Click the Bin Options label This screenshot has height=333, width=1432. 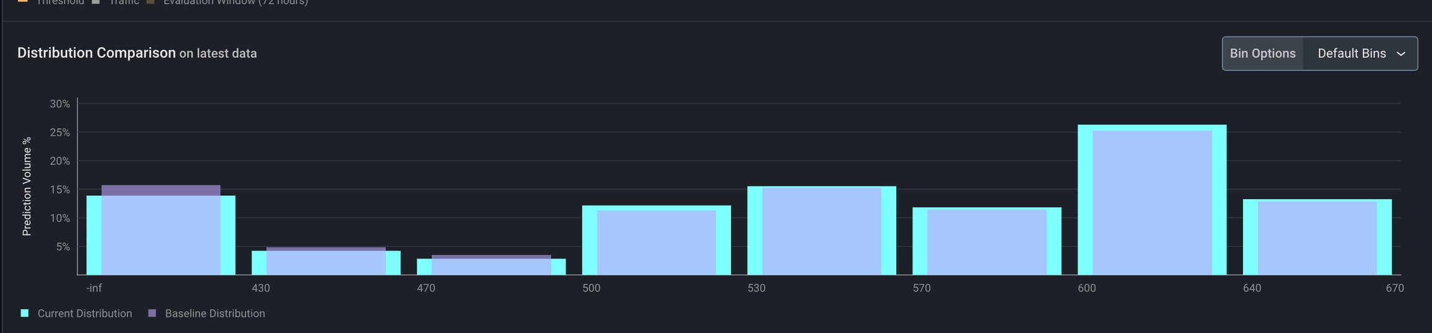tap(1262, 53)
